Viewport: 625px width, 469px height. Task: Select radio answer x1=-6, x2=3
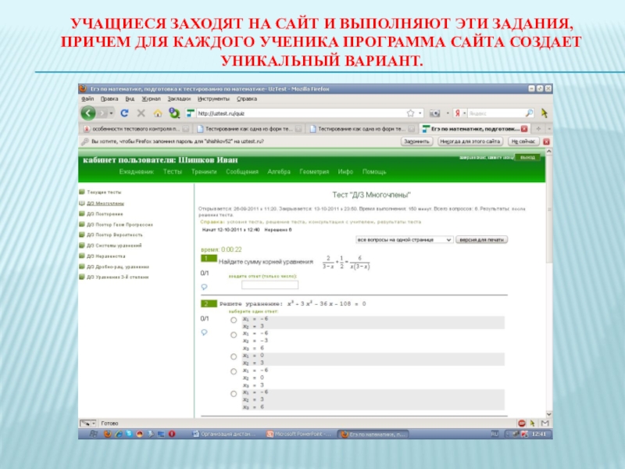(234, 320)
